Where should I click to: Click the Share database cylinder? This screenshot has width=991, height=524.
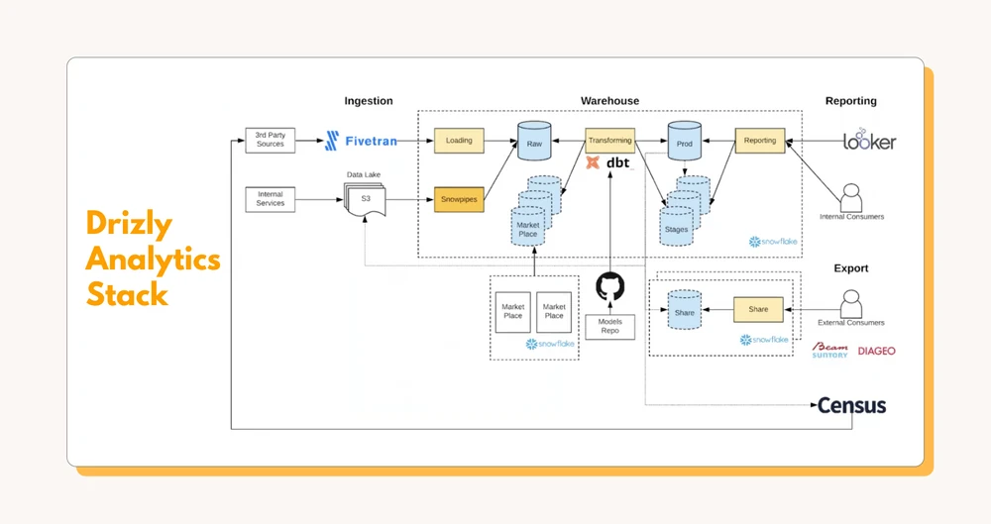[x=685, y=310]
